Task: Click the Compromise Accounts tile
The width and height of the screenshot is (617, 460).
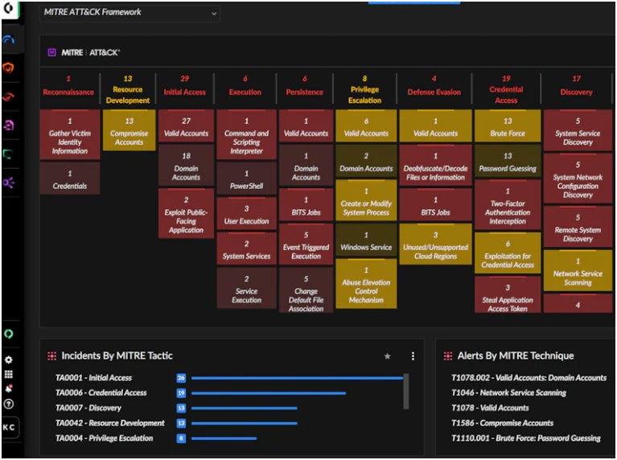Action: pos(129,130)
